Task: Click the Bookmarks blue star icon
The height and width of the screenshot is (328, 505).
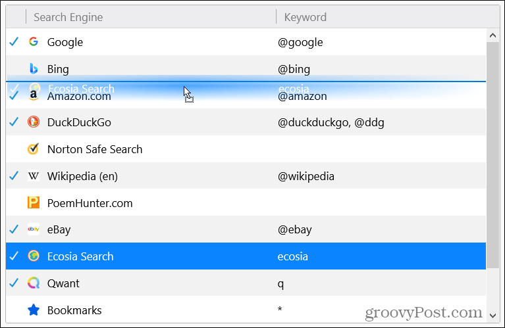Action: 34,310
